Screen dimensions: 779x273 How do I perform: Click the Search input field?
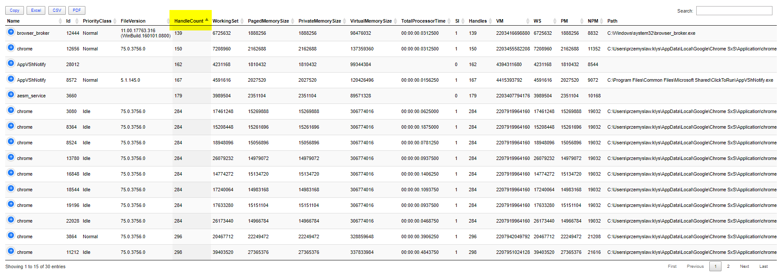pos(734,11)
